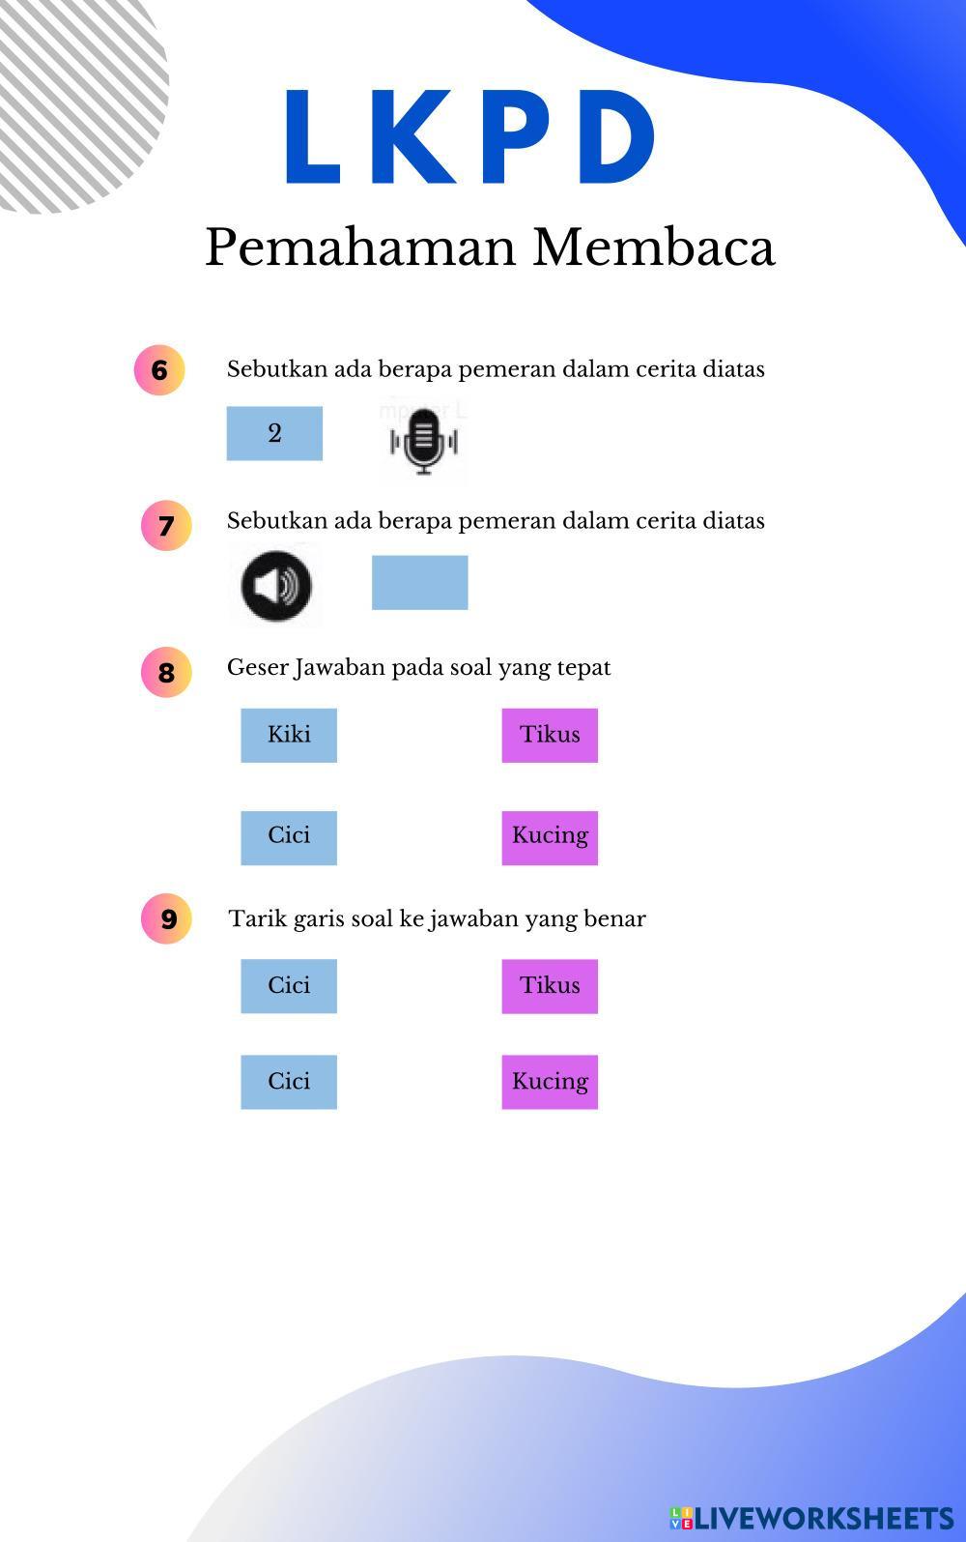Image resolution: width=966 pixels, height=1542 pixels.
Task: Select the Cici box in question 8
Action: click(289, 836)
